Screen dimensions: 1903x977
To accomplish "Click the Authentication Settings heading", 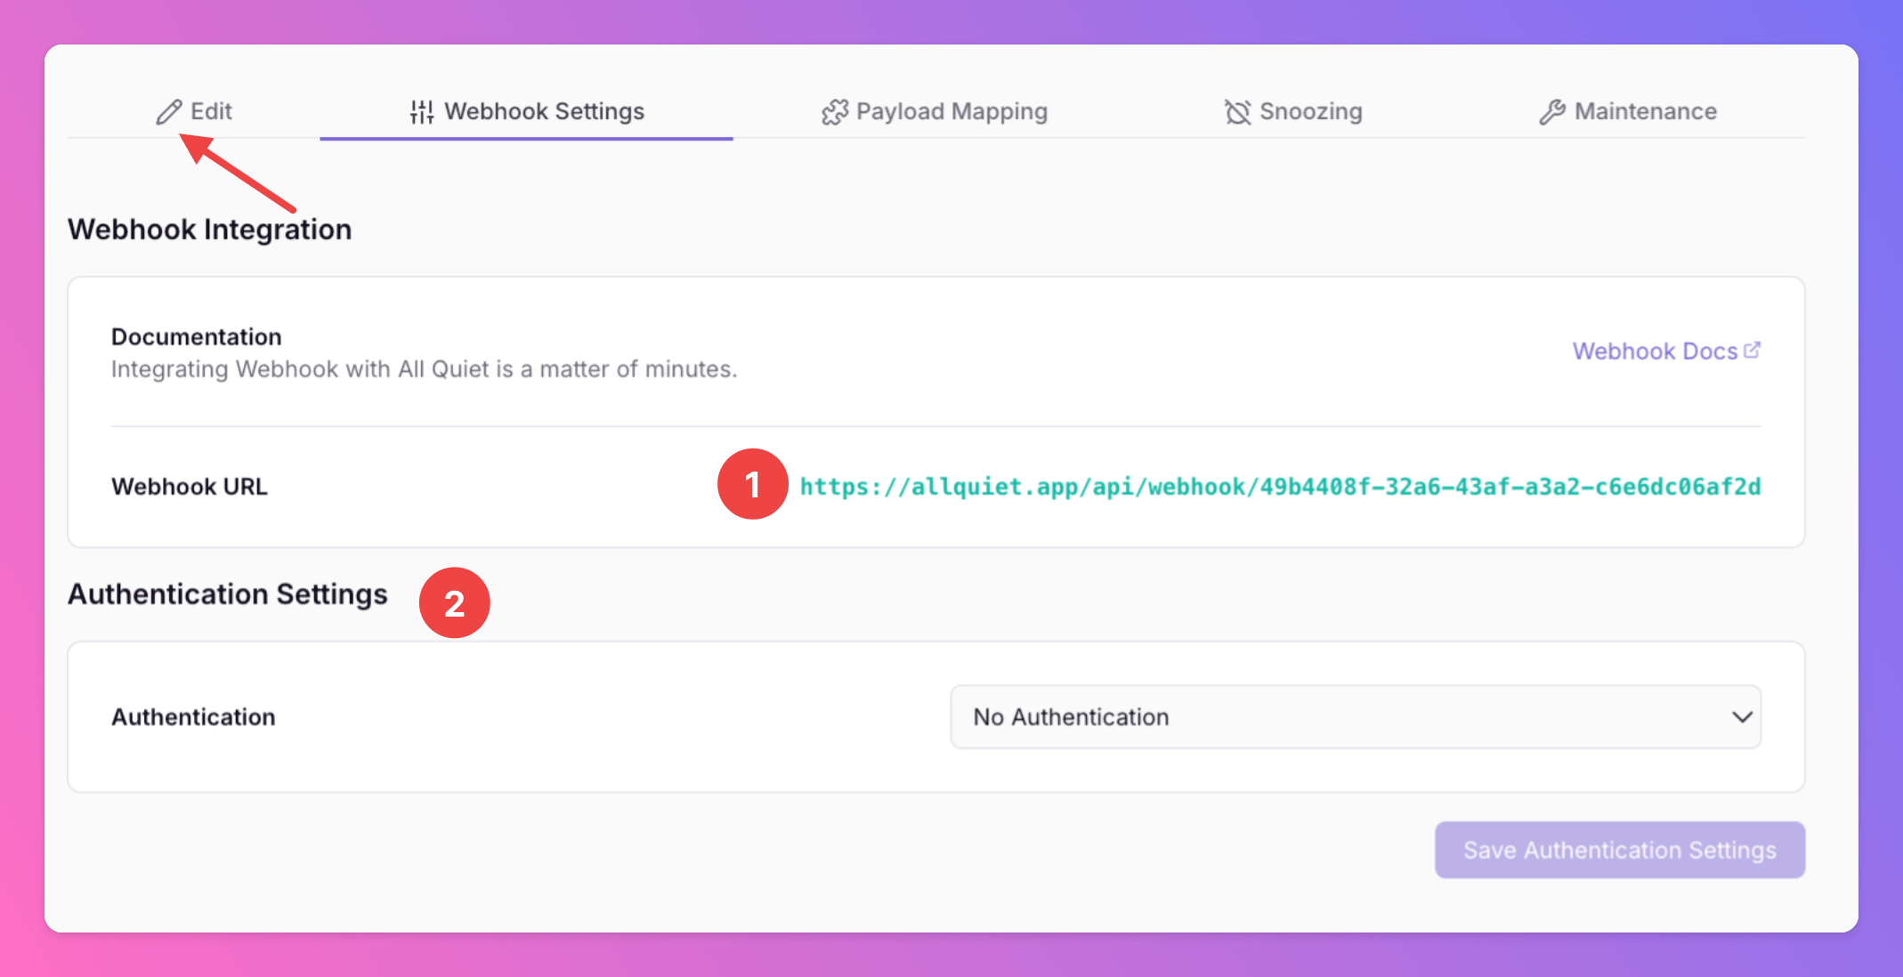I will point(228,594).
